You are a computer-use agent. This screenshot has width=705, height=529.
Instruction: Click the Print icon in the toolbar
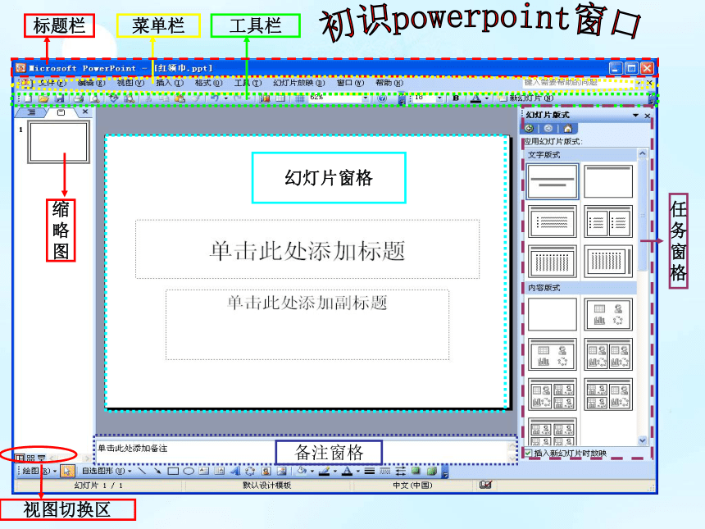79,98
